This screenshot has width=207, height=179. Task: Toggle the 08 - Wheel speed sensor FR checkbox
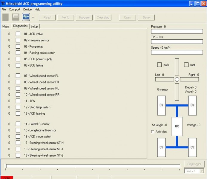coord(18,82)
